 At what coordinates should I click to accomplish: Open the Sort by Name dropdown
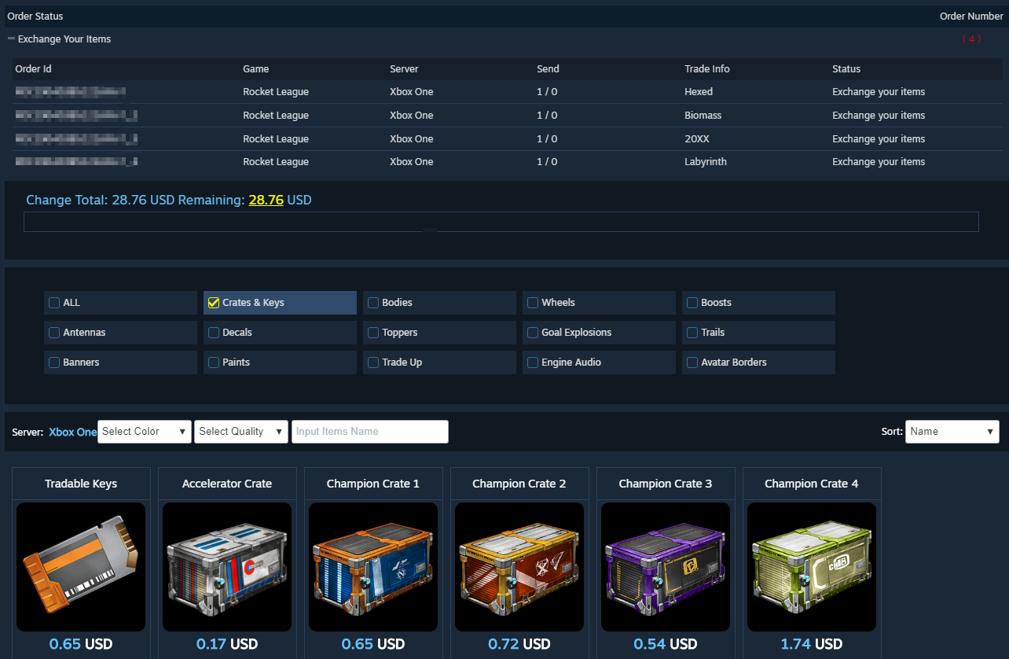952,432
